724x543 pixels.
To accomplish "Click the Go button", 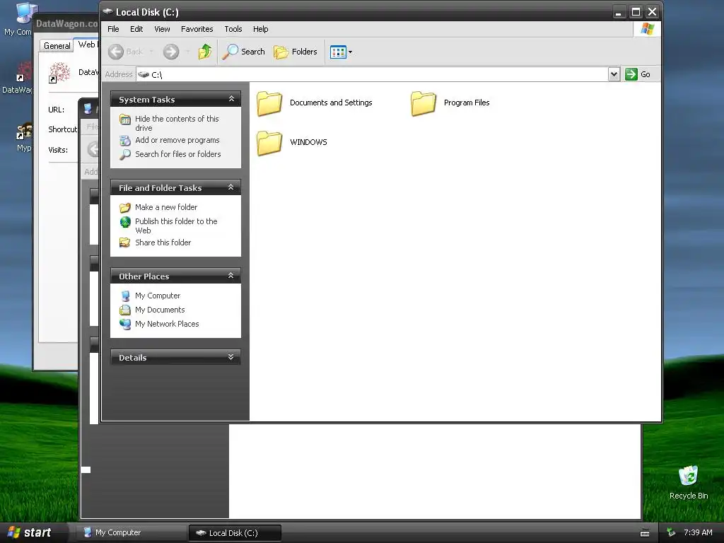I will point(638,74).
